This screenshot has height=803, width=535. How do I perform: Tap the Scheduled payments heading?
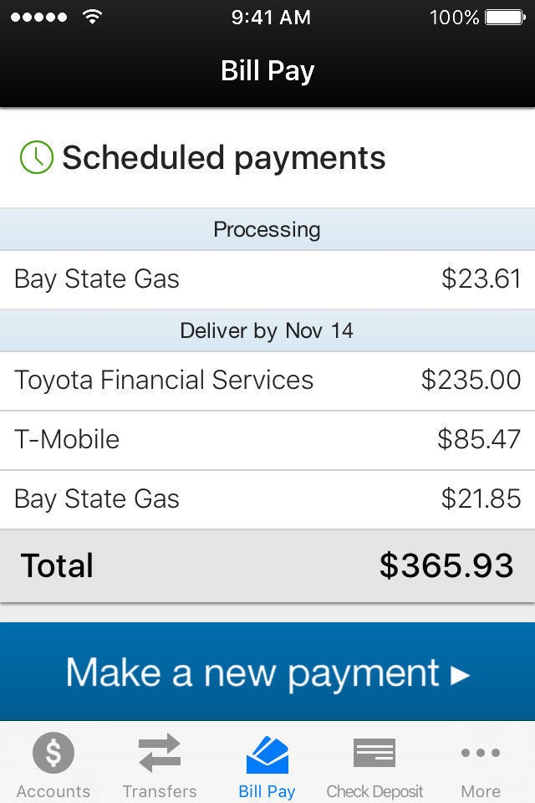coord(224,157)
